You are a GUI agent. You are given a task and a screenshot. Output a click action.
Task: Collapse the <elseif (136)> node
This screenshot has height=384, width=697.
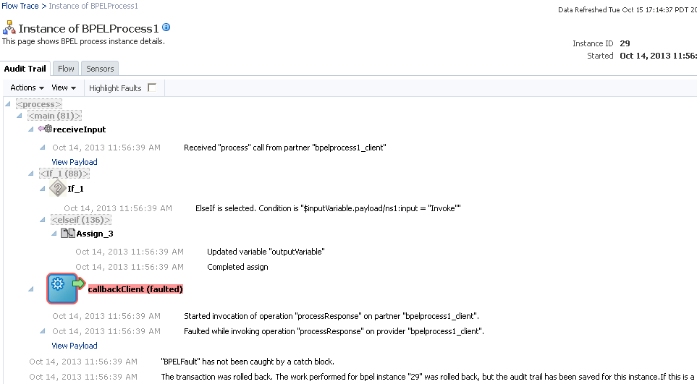click(x=42, y=219)
